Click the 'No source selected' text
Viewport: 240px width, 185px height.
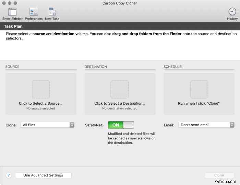pos(41,108)
